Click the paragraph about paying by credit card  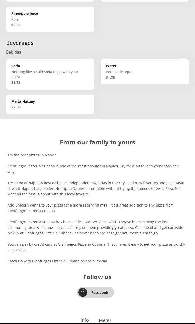[x=96, y=247]
